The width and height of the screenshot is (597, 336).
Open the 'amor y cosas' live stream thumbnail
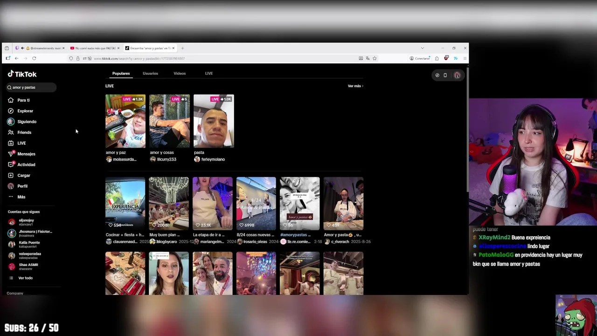[169, 121]
